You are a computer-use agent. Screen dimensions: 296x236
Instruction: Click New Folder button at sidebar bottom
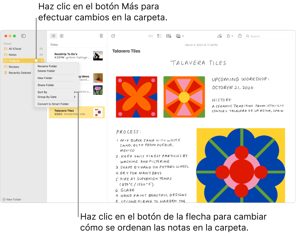click(12, 199)
